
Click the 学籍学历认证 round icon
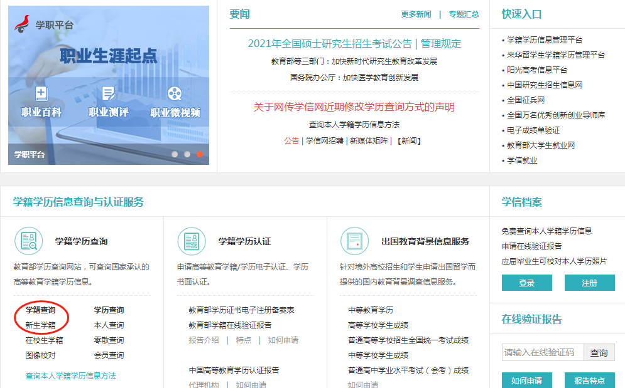192,241
